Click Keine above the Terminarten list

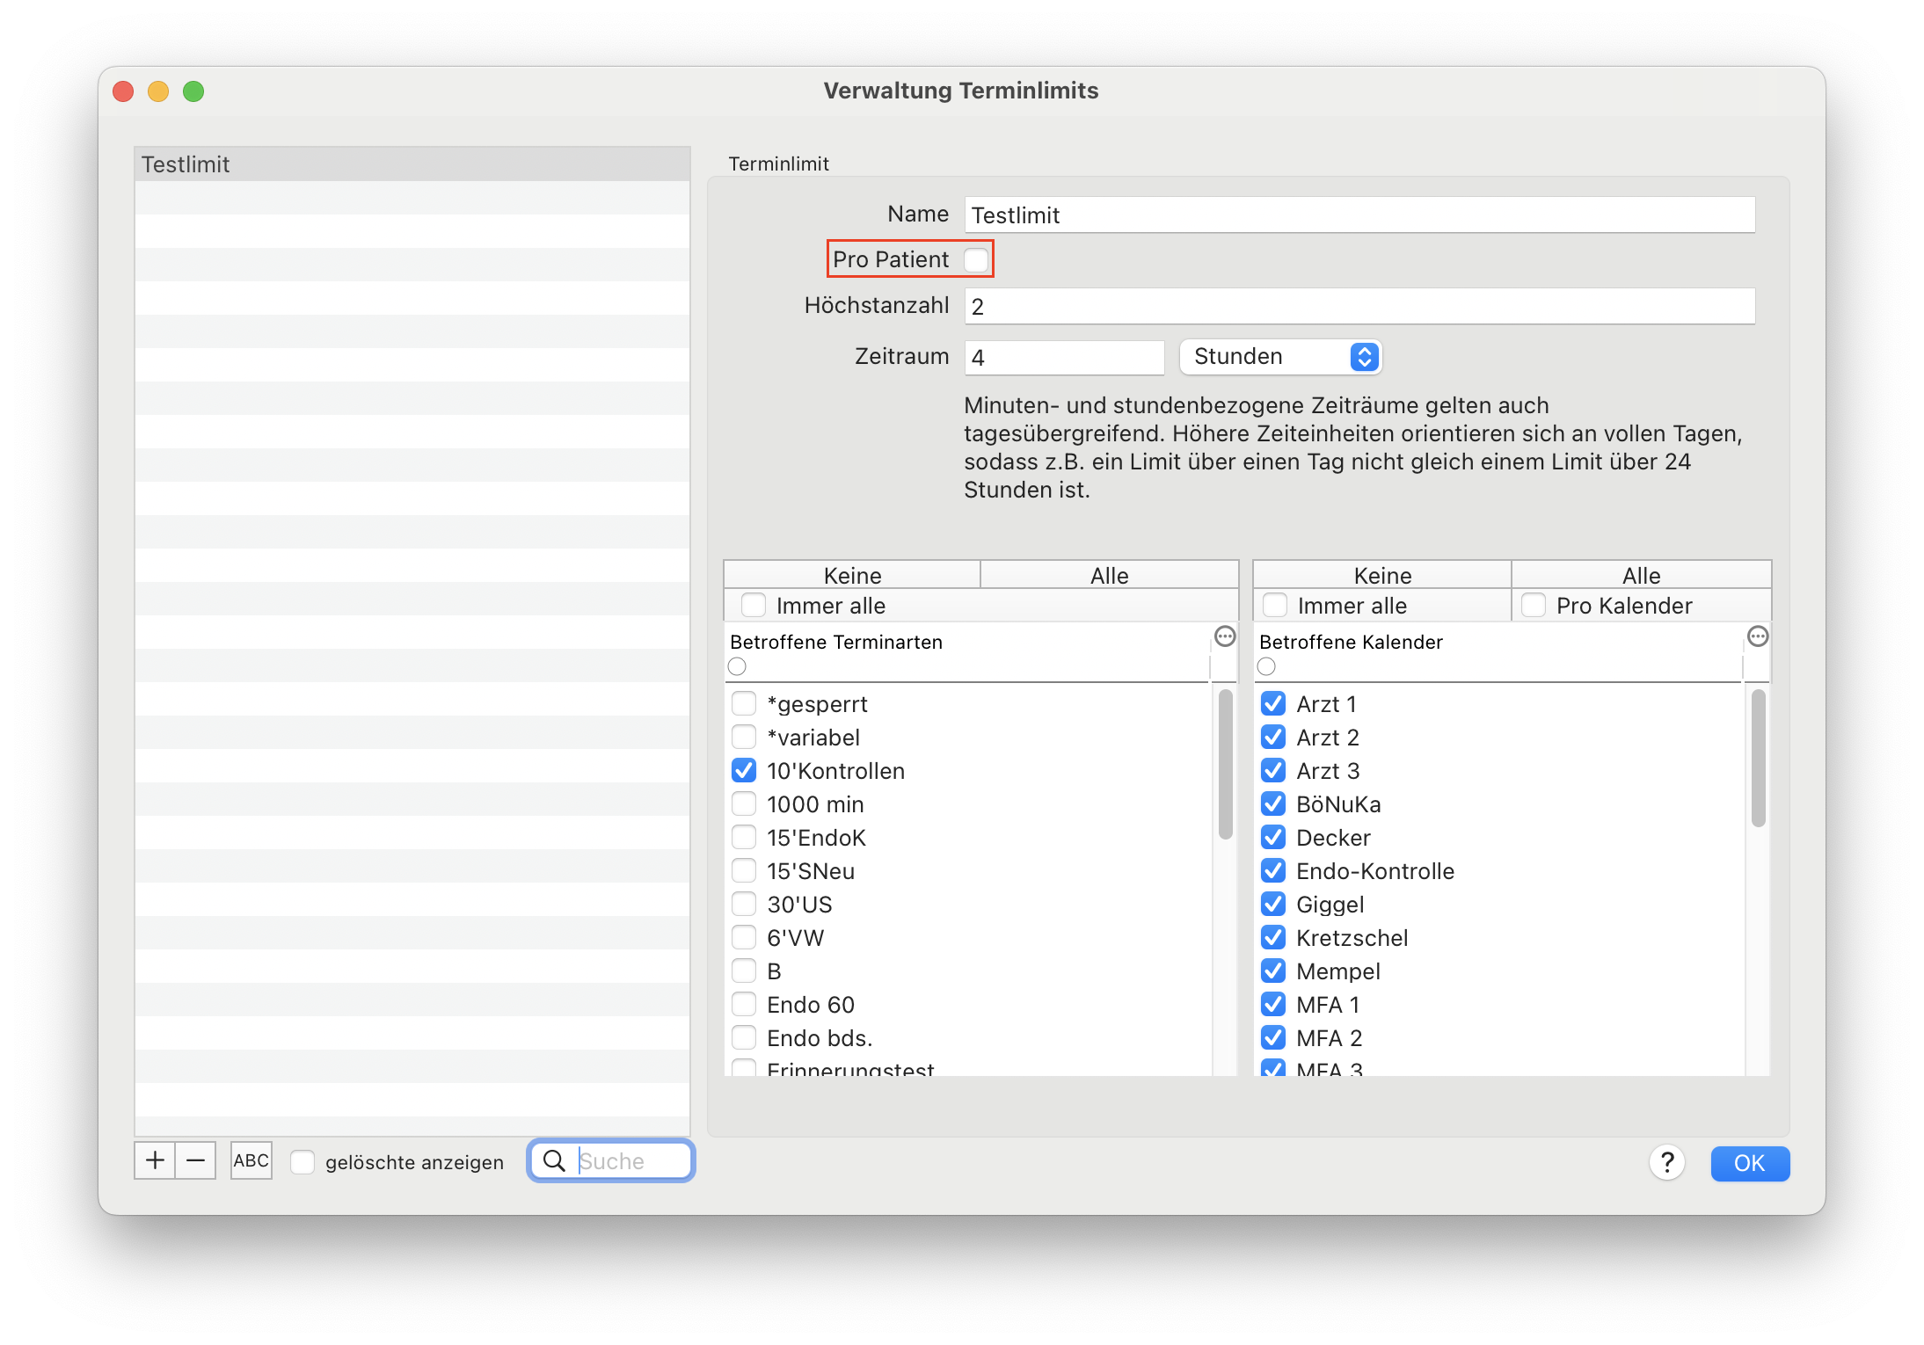(852, 575)
